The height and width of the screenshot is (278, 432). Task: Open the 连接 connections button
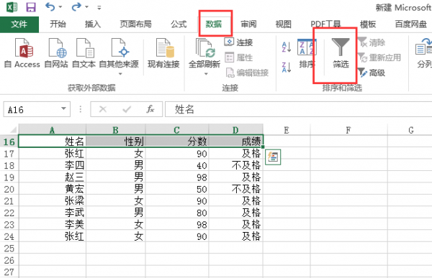pos(238,42)
